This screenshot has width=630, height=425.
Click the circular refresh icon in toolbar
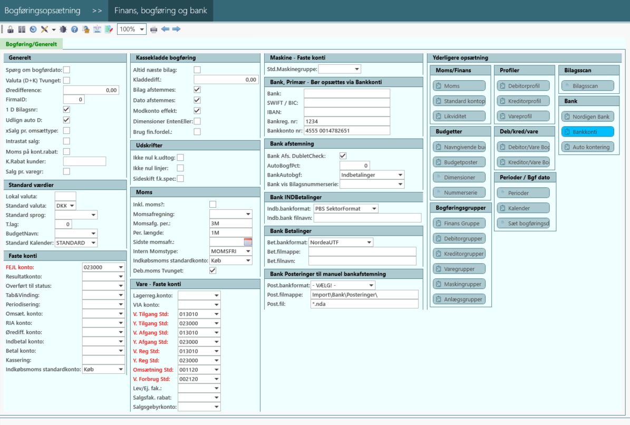click(x=33, y=30)
